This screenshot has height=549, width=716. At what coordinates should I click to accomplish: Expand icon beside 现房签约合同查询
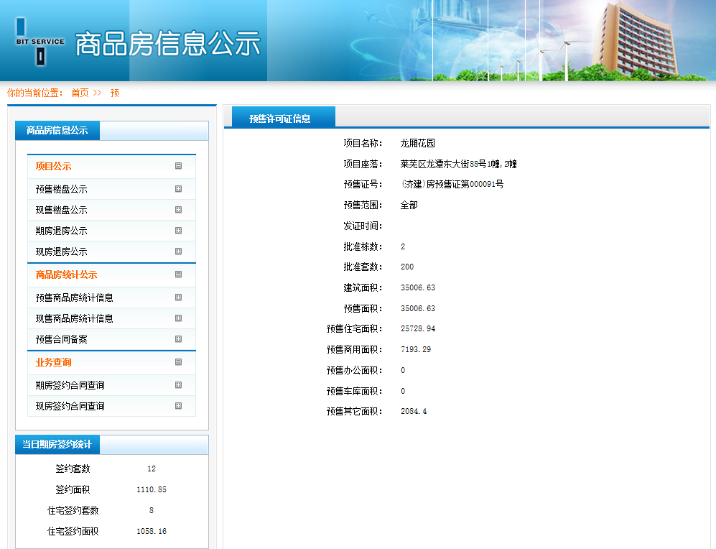point(179,405)
